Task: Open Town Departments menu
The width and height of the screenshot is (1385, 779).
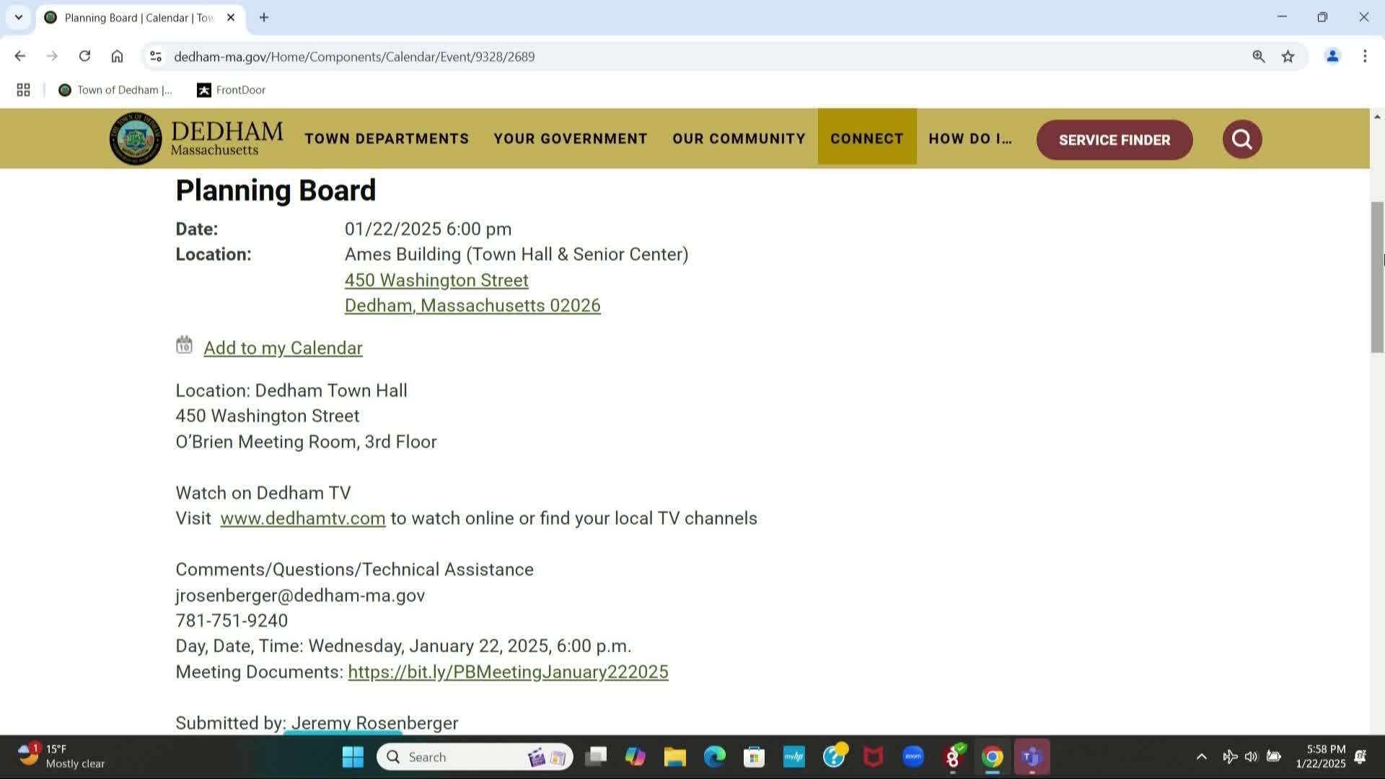Action: point(387,138)
